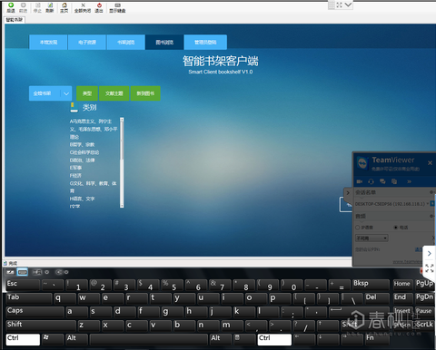Image resolution: width=436 pixels, height=350 pixels.
Task: Click Show Keyboard (显示键盘) toolbar icon
Action: click(x=118, y=5)
